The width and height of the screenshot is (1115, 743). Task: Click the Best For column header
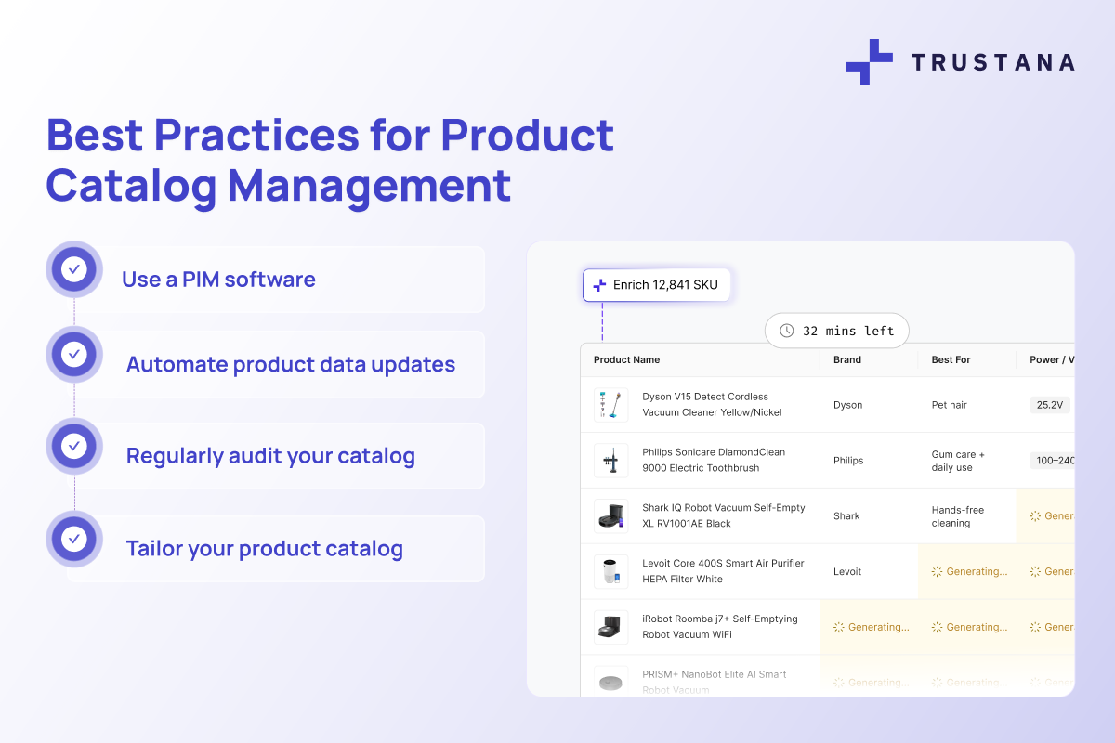point(951,359)
